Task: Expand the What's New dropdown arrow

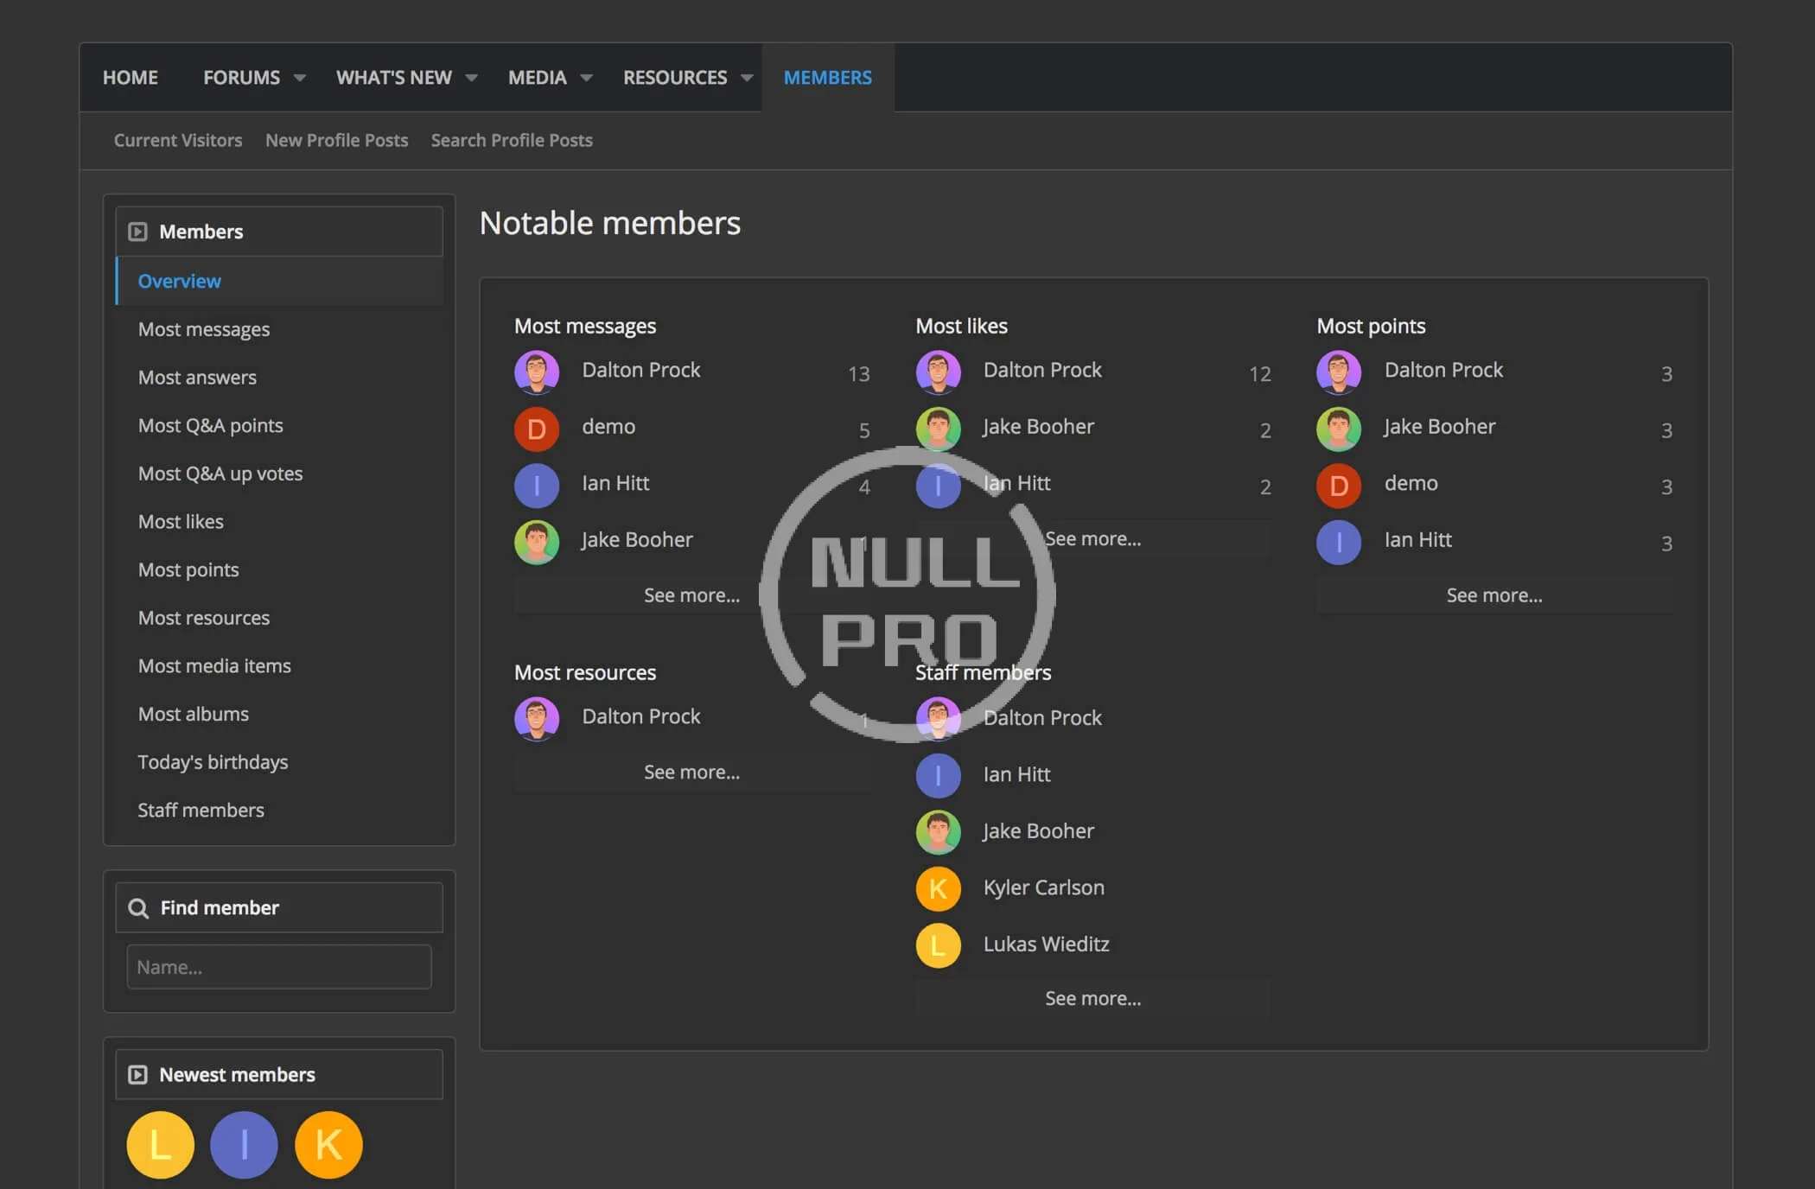Action: [471, 78]
